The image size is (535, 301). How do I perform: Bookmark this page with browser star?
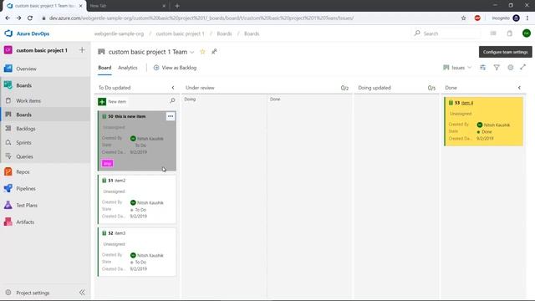[463, 18]
